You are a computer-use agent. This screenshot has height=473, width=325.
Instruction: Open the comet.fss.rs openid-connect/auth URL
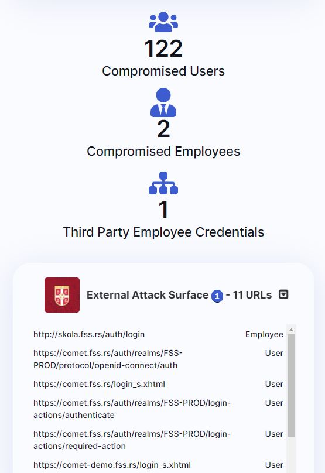(x=108, y=359)
